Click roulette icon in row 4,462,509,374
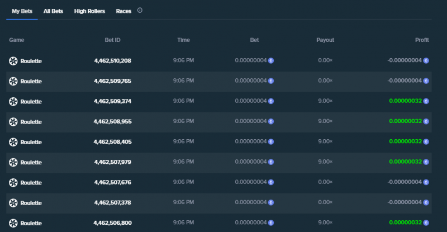Image resolution: width=447 pixels, height=232 pixels. [x=13, y=101]
